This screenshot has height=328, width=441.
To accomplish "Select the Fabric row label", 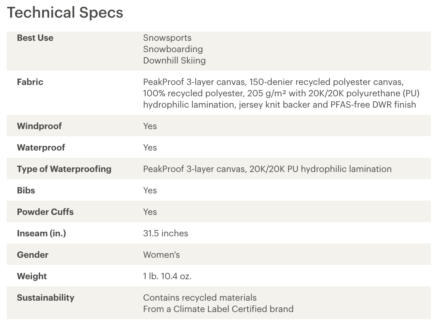I will point(30,82).
